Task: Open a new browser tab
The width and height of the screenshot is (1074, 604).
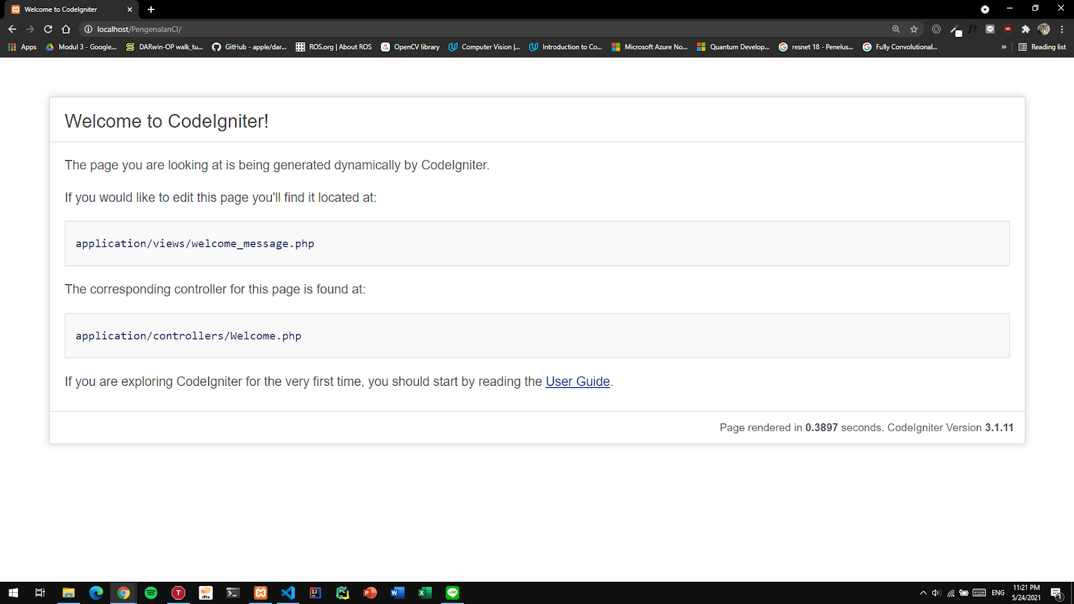Action: 151,9
